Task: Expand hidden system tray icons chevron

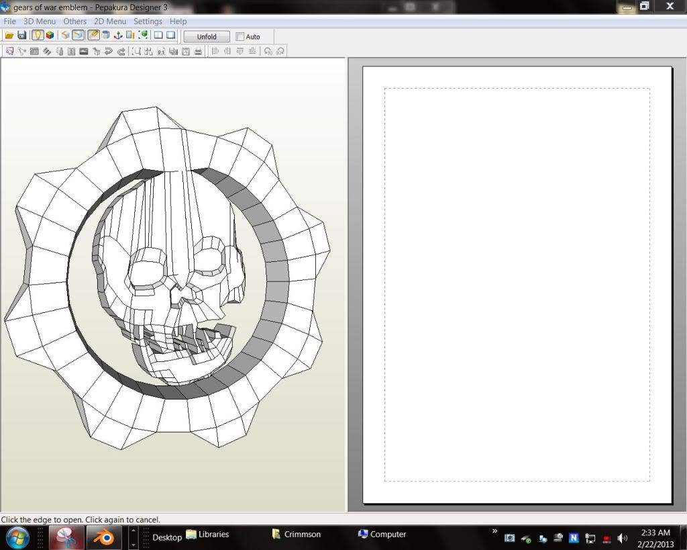Action: tap(495, 531)
